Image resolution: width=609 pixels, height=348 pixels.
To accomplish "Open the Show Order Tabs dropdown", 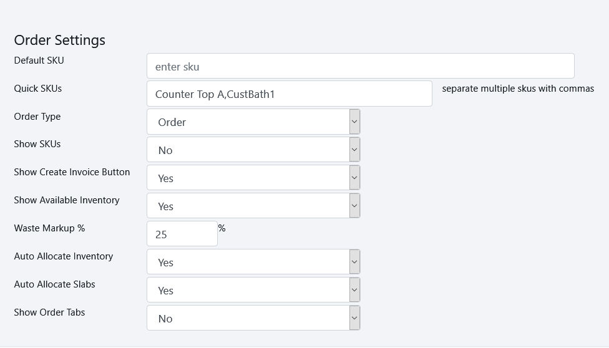I will coord(248,319).
